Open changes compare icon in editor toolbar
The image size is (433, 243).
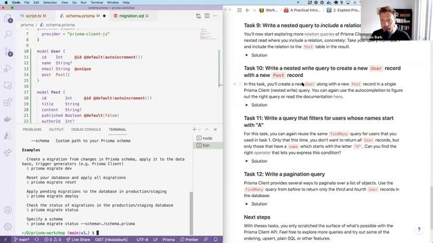click(198, 16)
